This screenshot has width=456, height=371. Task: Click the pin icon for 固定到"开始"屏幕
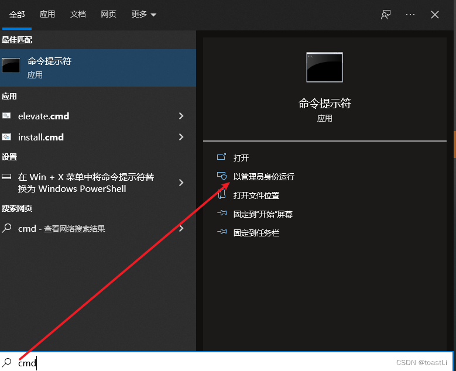[222, 213]
